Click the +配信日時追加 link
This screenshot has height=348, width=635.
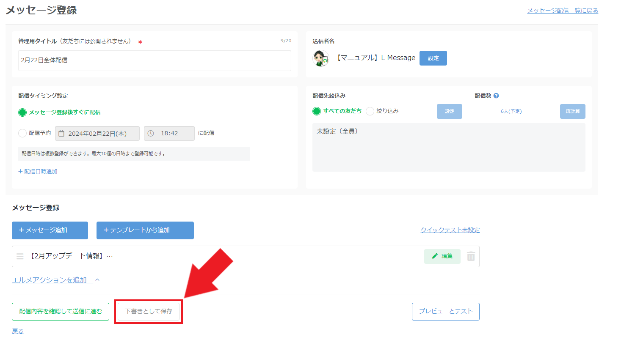pyautogui.click(x=38, y=172)
